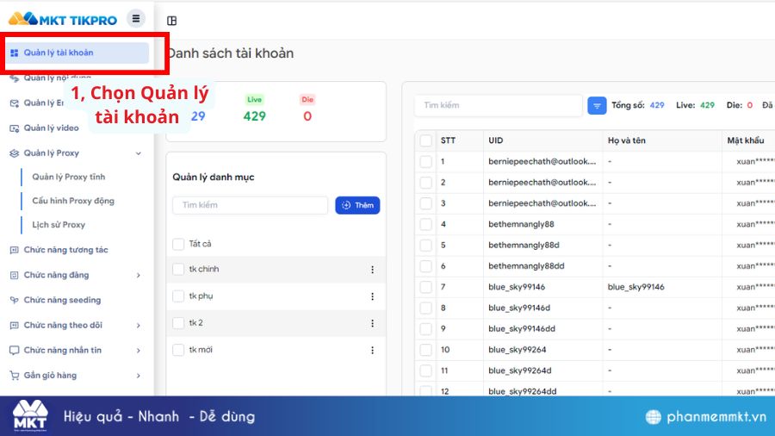Toggle the panel layout icon in top bar
Viewport: 775px width, 436px height.
[x=171, y=21]
